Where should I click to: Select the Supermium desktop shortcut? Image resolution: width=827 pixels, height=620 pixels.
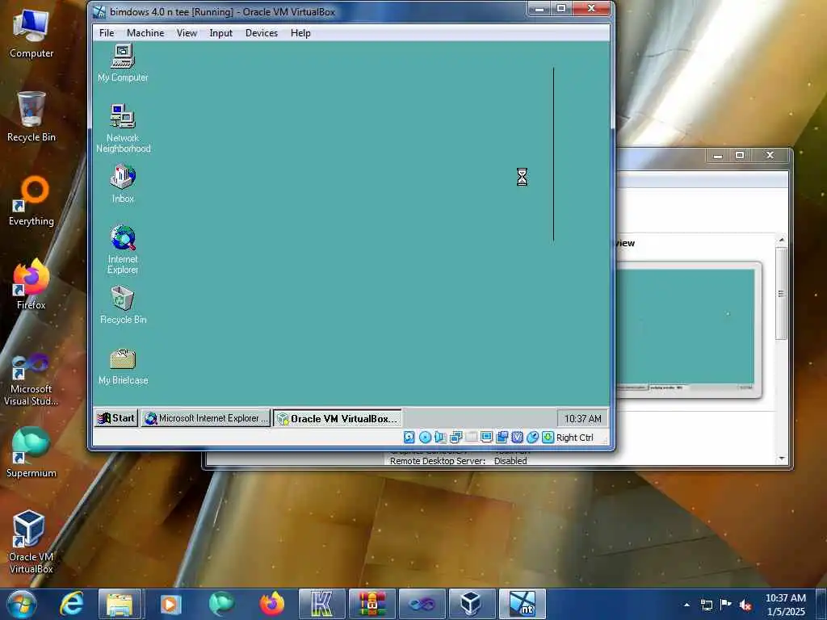pyautogui.click(x=31, y=452)
